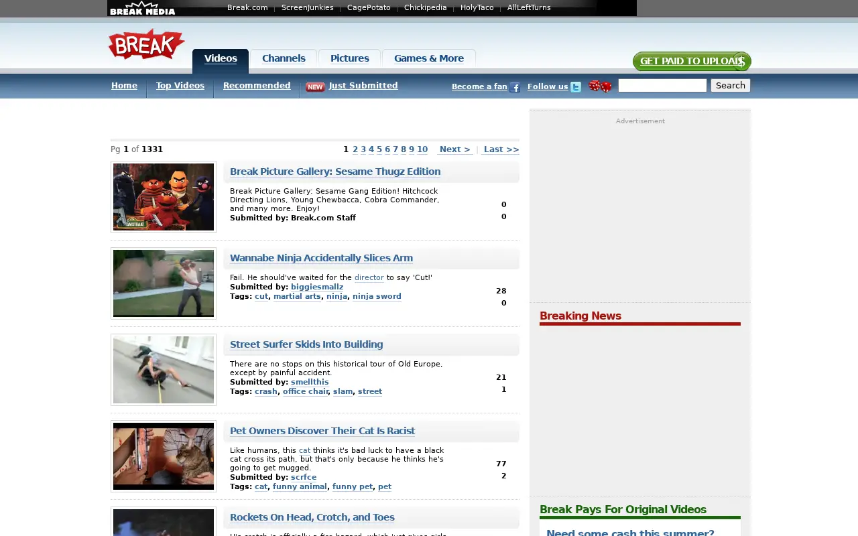This screenshot has height=536, width=858.
Task: Open Just Submitted videos
Action: click(x=363, y=86)
